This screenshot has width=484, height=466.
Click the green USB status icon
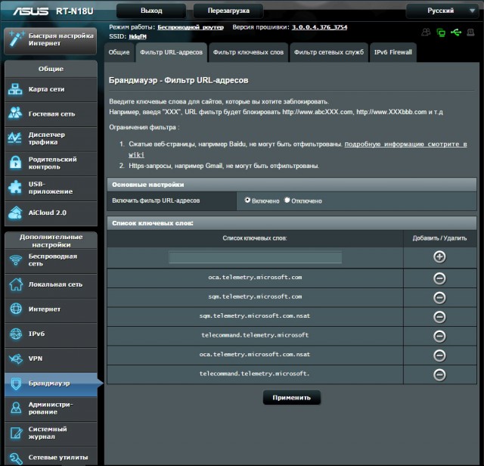[x=456, y=32]
